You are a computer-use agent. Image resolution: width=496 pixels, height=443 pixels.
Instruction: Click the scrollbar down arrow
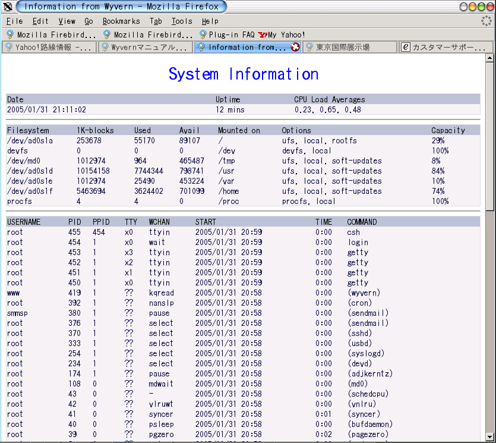(489, 436)
